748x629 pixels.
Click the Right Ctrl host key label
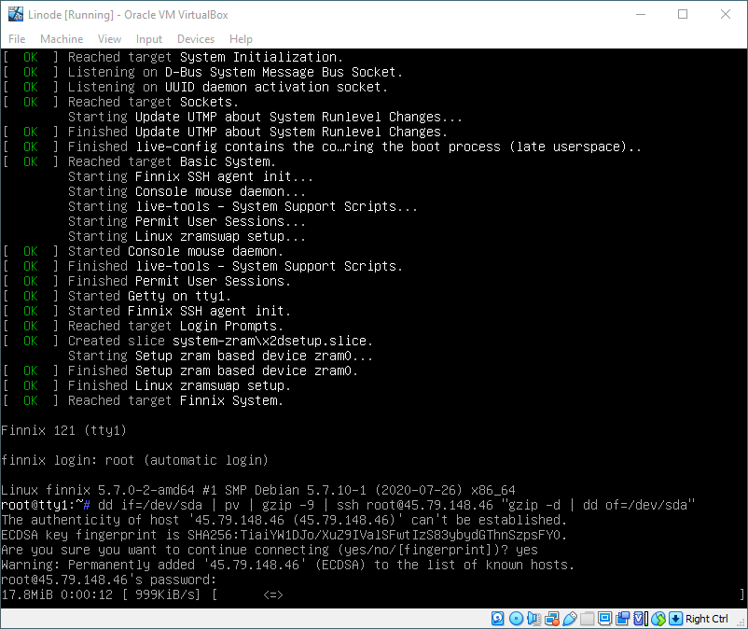[x=707, y=619]
